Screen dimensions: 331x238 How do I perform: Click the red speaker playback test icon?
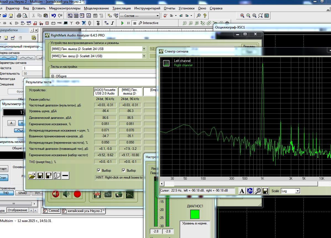coord(56,194)
